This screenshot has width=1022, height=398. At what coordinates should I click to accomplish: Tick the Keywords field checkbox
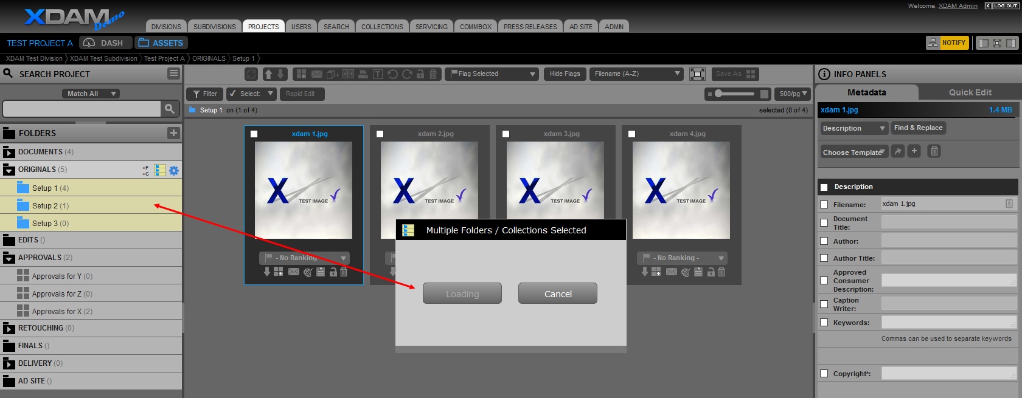point(824,323)
